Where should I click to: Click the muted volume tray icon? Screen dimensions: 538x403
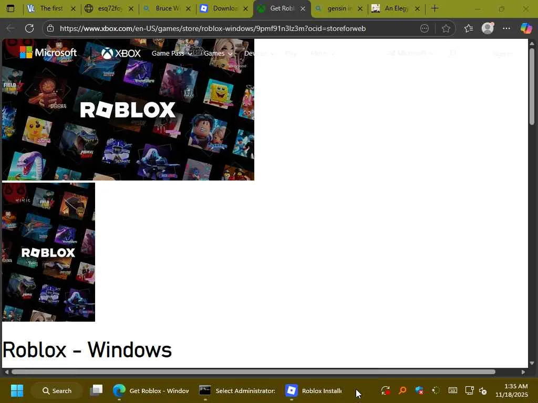pos(483,390)
